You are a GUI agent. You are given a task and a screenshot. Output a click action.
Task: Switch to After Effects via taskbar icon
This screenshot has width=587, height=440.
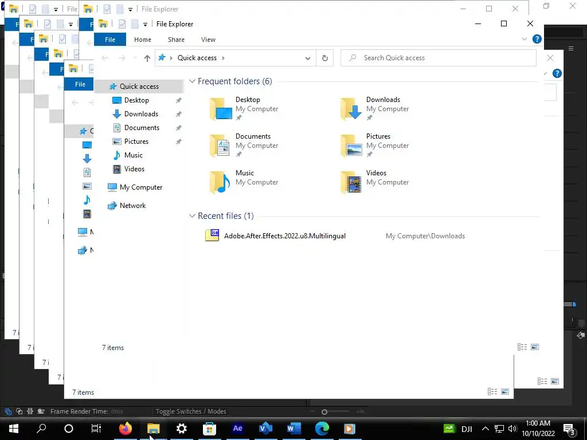tap(238, 429)
